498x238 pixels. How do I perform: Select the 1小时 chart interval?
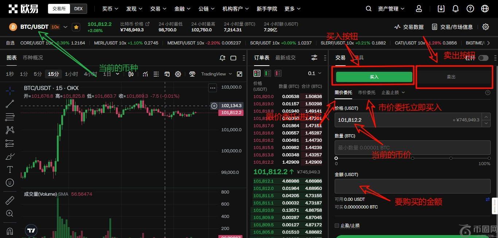71,74
